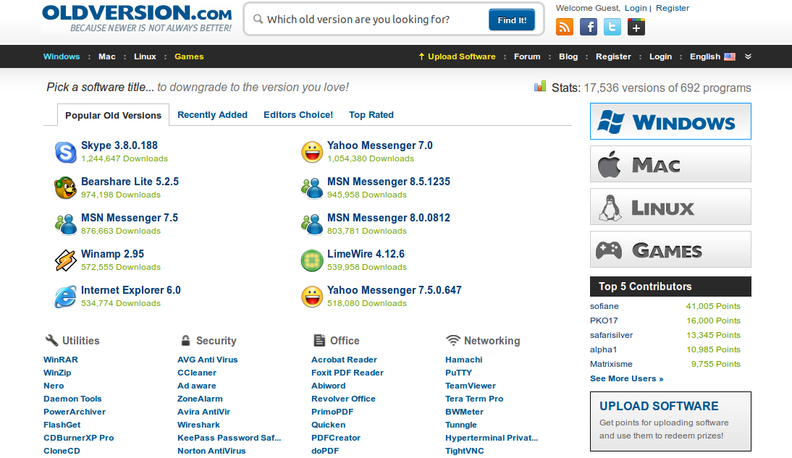Screen dimensions: 792x458
Task: Click the stats bar chart icon
Action: coord(540,86)
